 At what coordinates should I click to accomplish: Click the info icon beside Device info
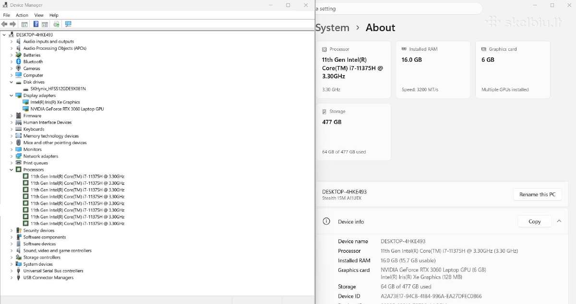(x=326, y=221)
